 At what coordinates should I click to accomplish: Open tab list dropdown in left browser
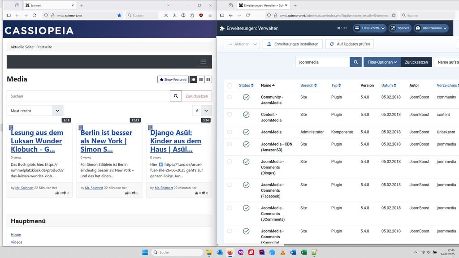[169, 5]
